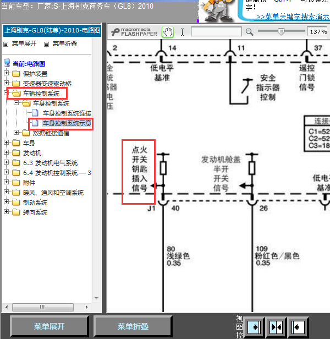Select the 制动系统 tree item
The image size is (330, 339).
35,203
